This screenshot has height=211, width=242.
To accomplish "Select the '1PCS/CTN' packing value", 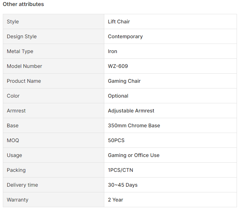I will [x=121, y=170].
